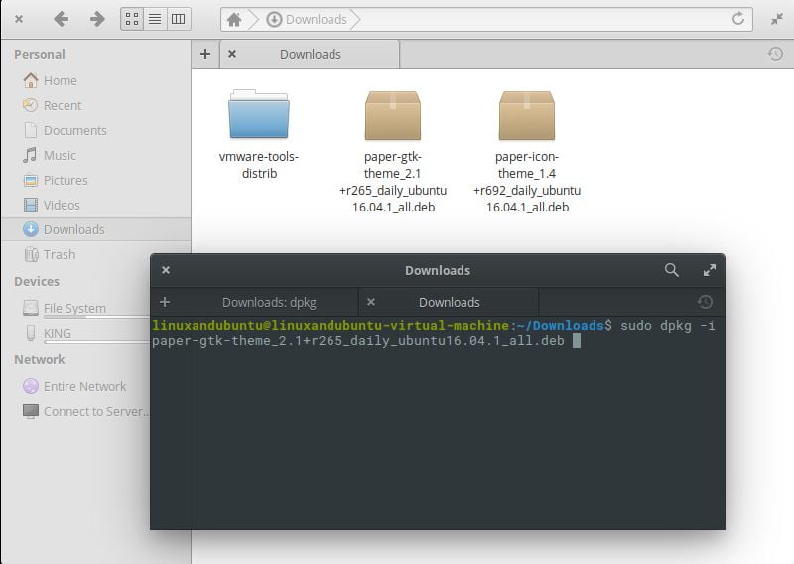Reload the current folder
The height and width of the screenshot is (564, 794).
tap(738, 19)
